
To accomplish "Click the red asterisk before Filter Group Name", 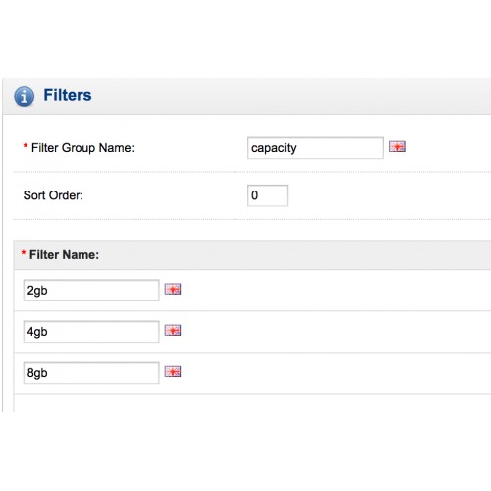I will (x=26, y=146).
